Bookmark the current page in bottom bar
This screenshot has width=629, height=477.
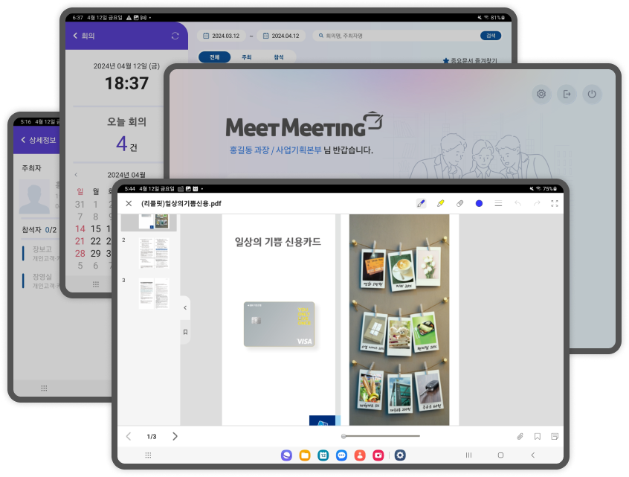(x=538, y=437)
